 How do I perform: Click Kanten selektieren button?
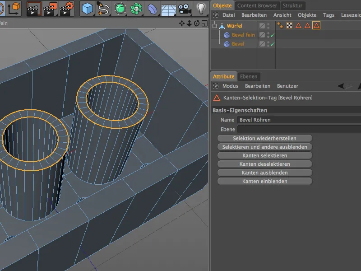[x=264, y=155]
